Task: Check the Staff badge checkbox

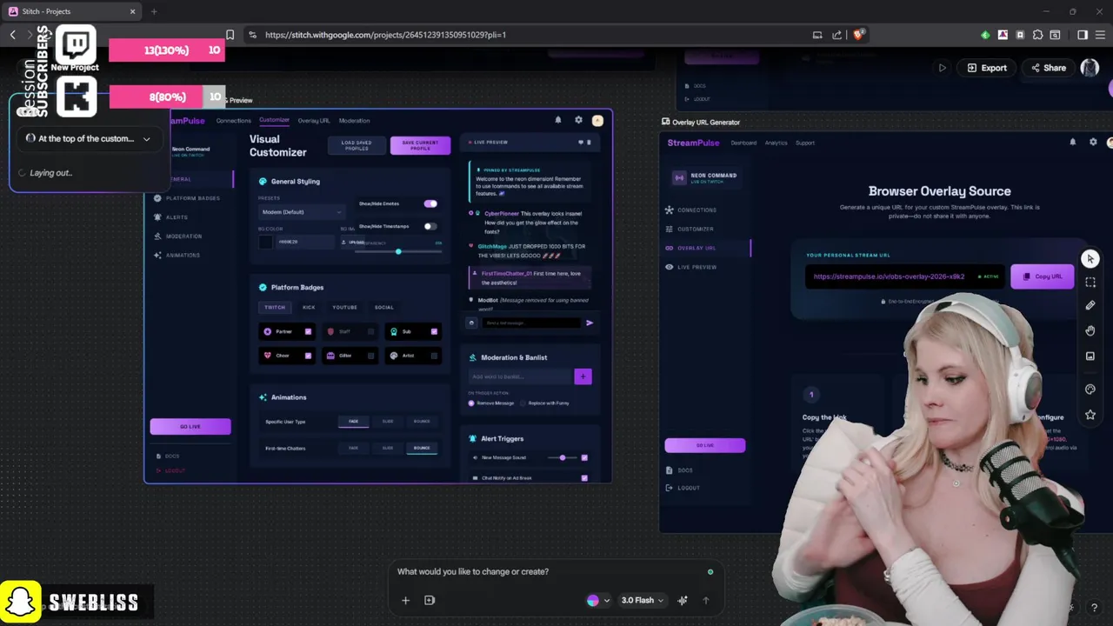Action: (x=371, y=331)
